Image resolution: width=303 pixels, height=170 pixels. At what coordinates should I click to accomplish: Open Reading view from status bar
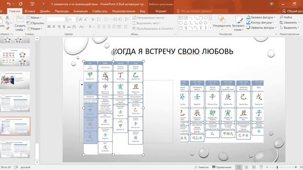tap(254, 167)
